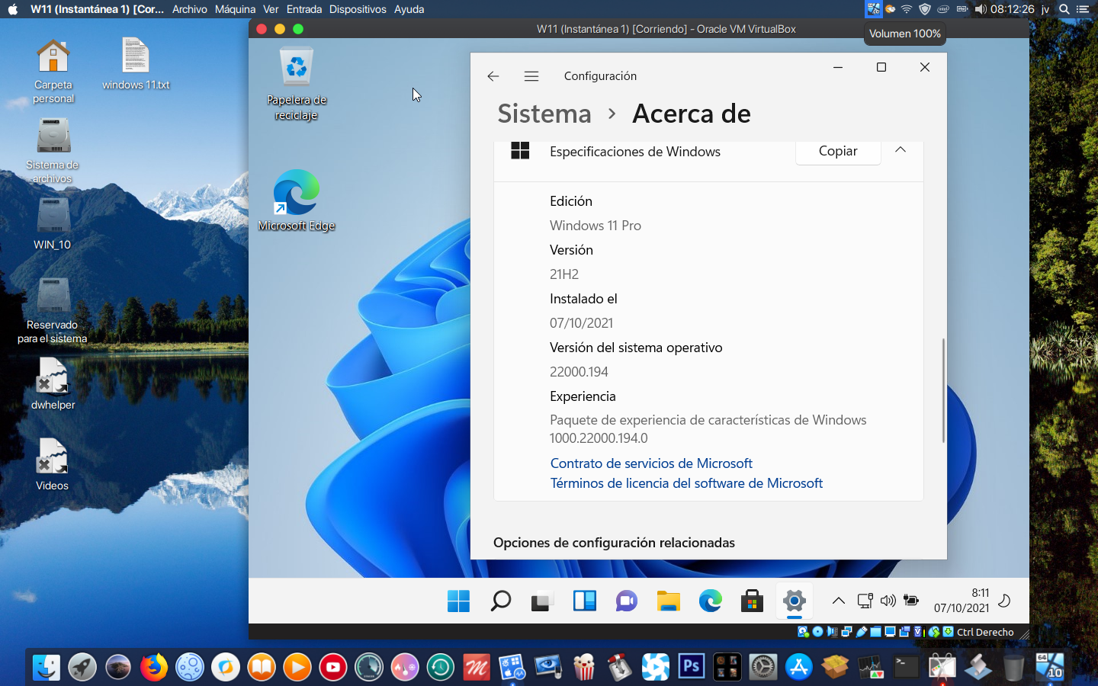This screenshot has height=686, width=1098.
Task: Click the shield icon in menu bar
Action: (925, 9)
